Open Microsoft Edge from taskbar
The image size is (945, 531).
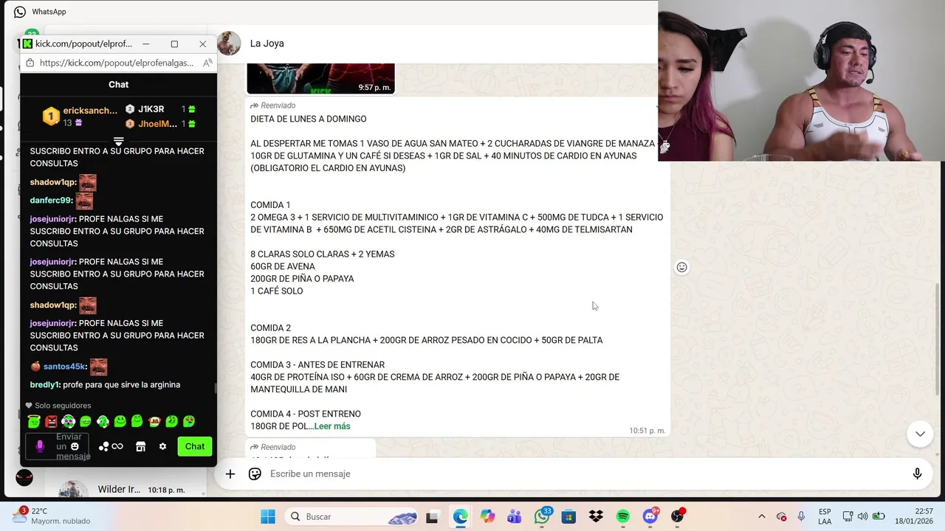pyautogui.click(x=460, y=517)
